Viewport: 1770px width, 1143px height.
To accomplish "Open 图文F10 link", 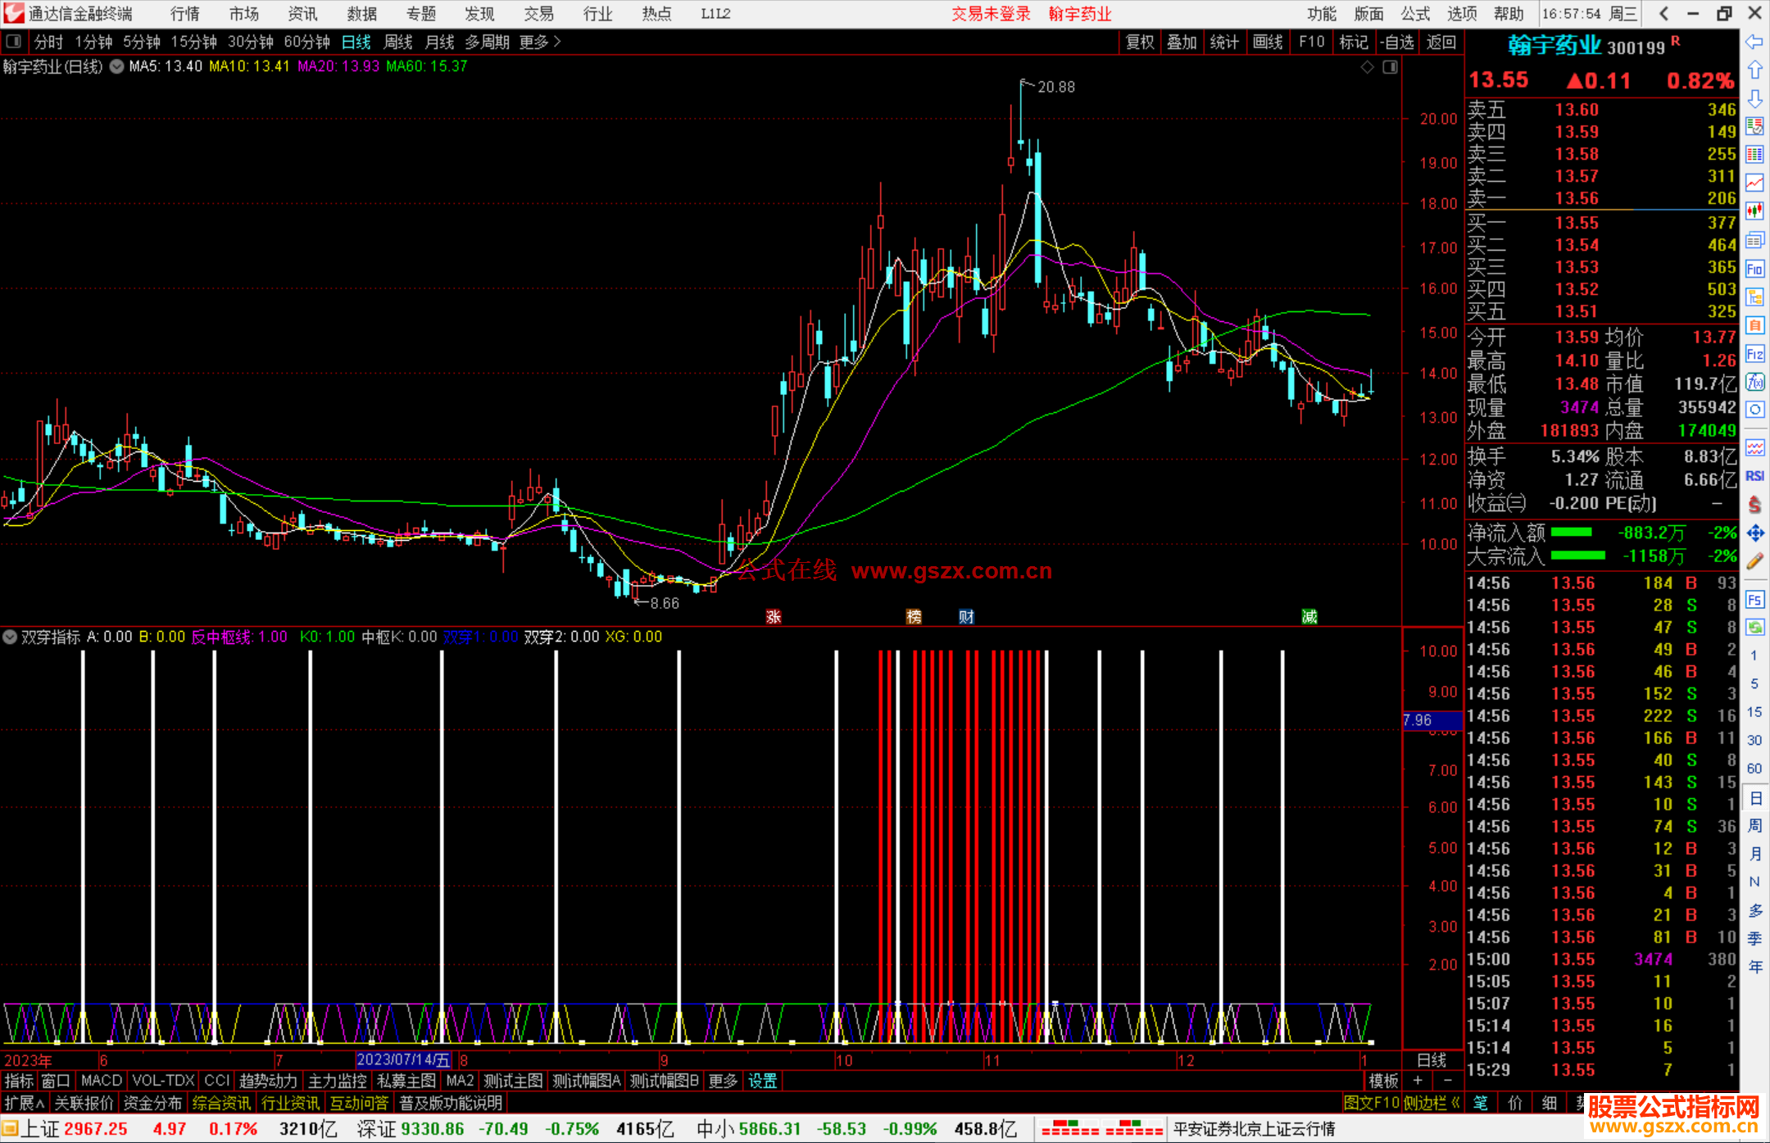I will point(1371,1103).
